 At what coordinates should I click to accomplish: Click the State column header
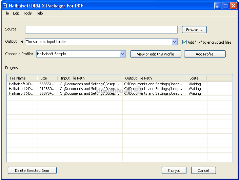(197, 78)
